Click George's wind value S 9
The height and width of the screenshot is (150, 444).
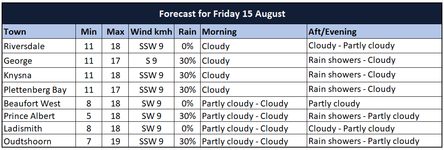point(151,60)
